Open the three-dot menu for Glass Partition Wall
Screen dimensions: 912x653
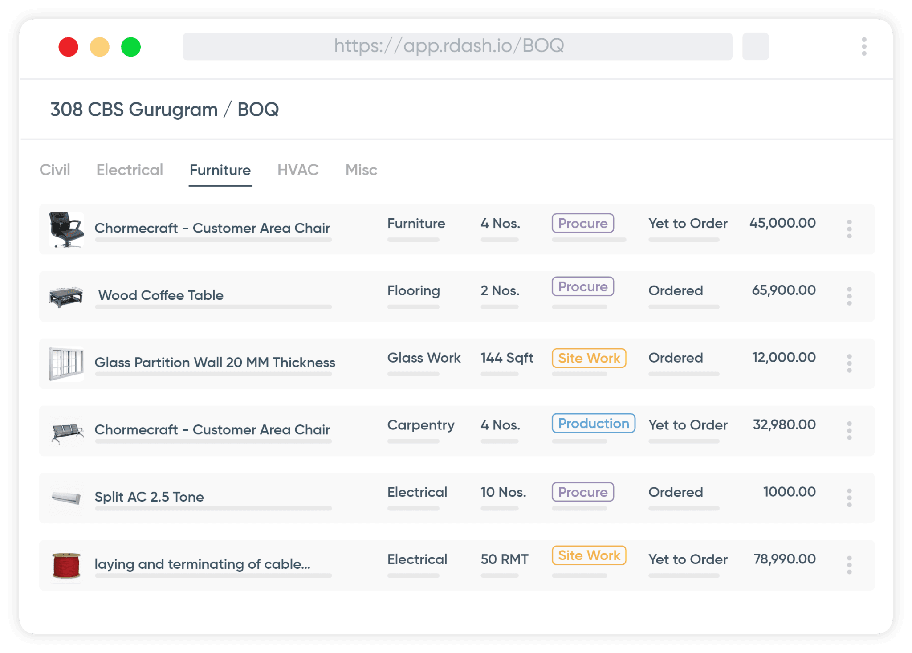pyautogui.click(x=850, y=363)
